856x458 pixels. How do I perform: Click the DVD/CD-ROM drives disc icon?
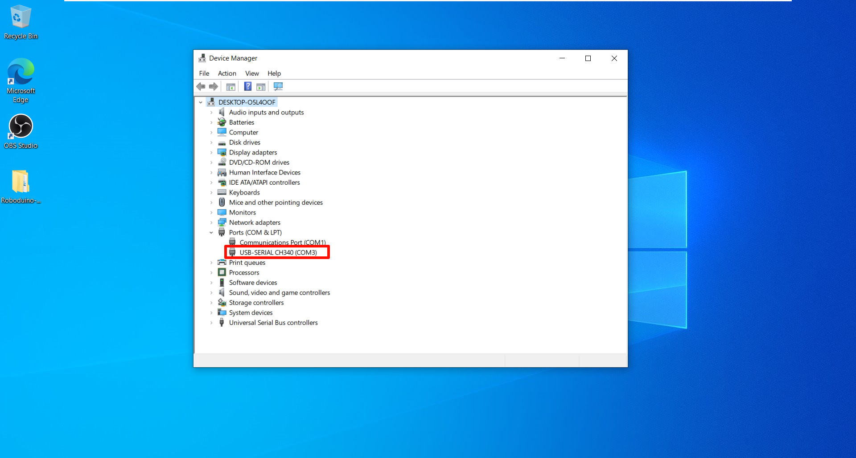point(222,162)
